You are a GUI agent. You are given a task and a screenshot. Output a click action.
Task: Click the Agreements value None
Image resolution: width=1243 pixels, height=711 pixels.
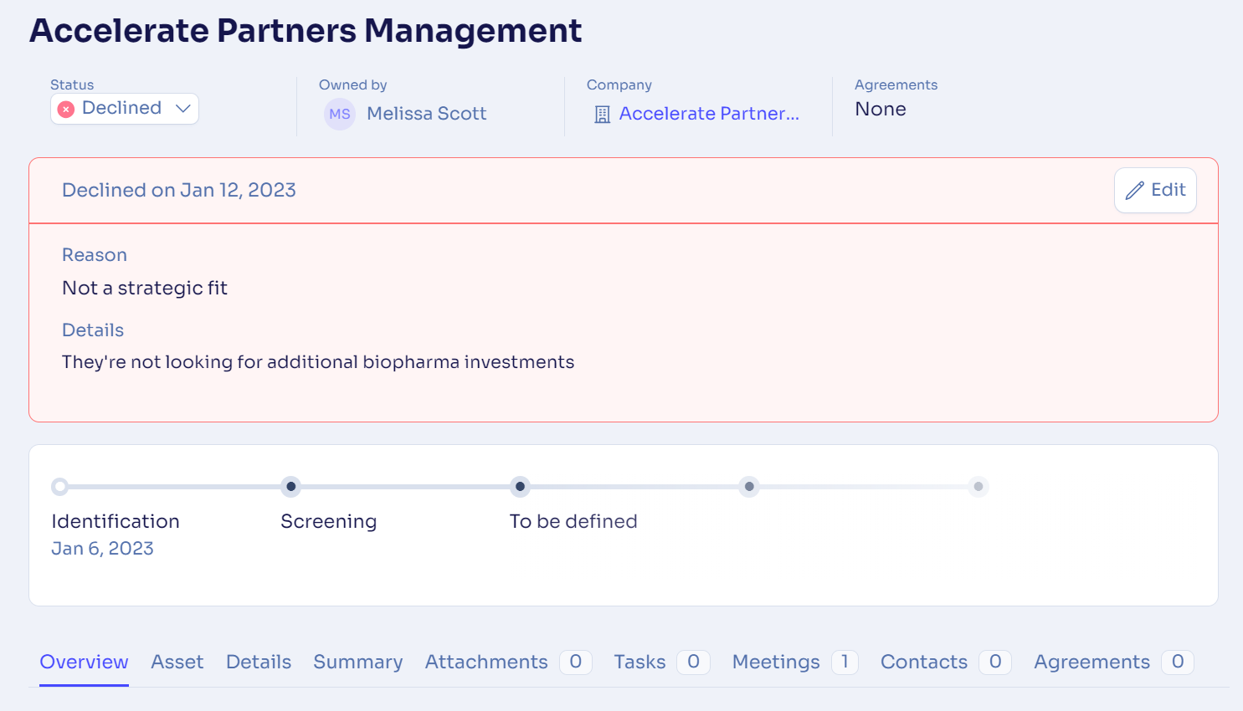point(881,109)
